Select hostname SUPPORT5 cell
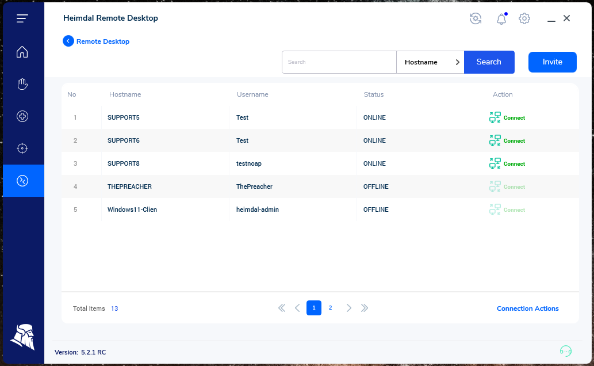Viewport: 594px width, 366px height. point(124,117)
